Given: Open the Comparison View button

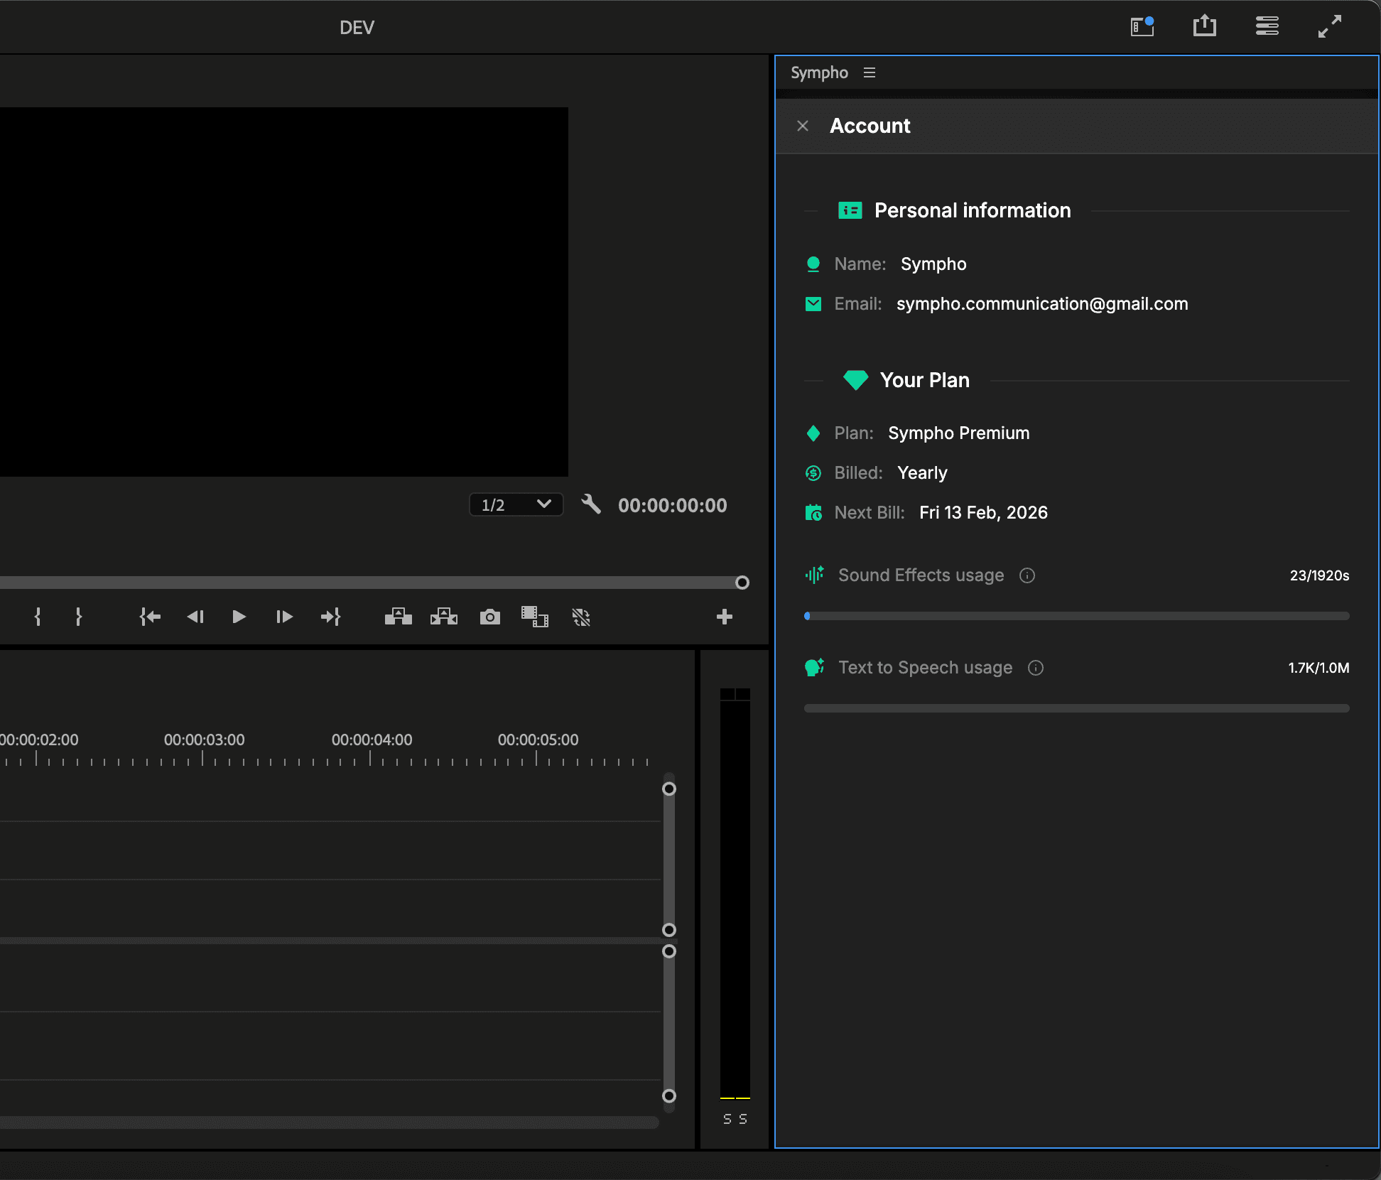Looking at the screenshot, I should pos(535,617).
